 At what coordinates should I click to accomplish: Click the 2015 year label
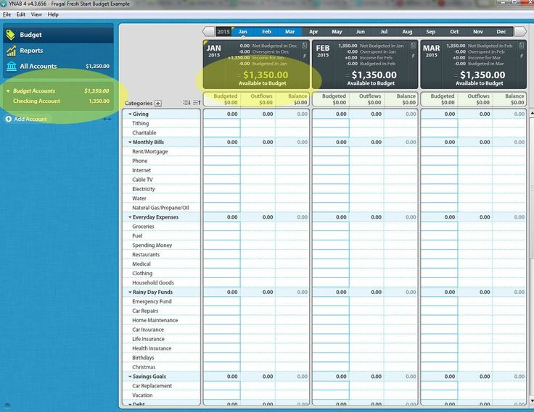[x=223, y=32]
